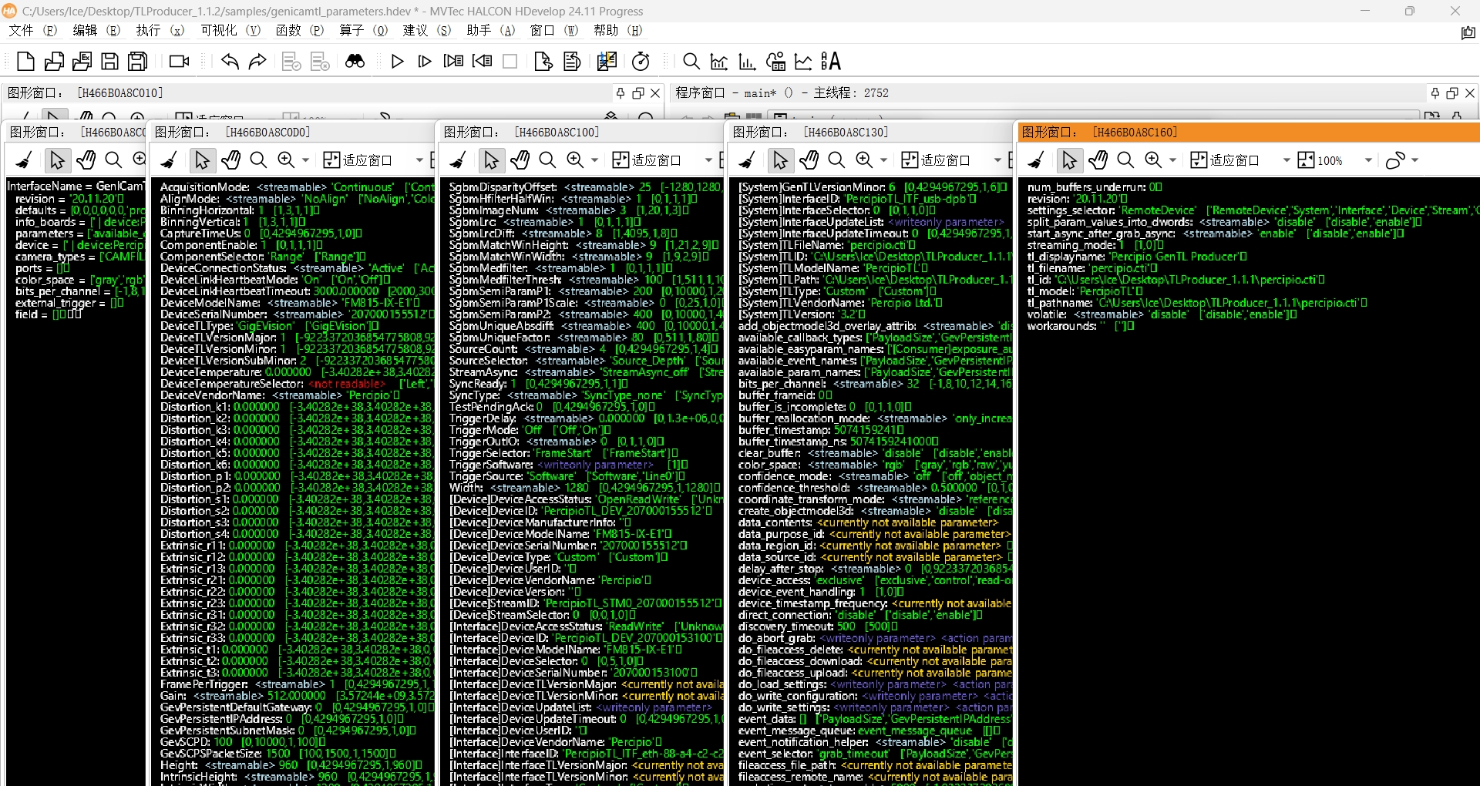The image size is (1480, 786).
Task: Pin the 程序窗口 program window panel
Action: 1435,93
